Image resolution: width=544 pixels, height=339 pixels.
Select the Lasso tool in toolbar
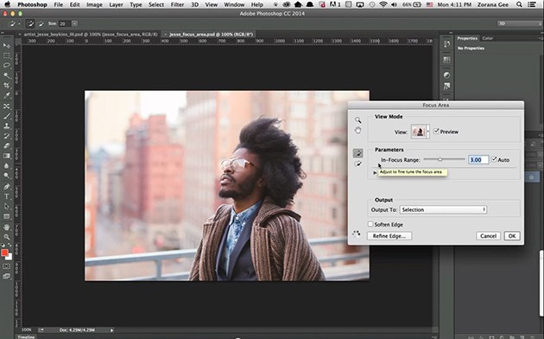click(7, 66)
